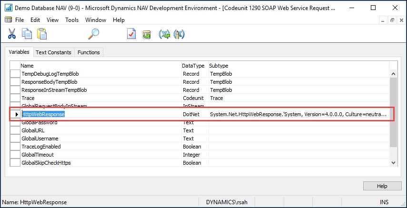This screenshot has height=208, width=407.
Task: Select the ResponseBodyTempBlob variable name
Action: [50, 82]
